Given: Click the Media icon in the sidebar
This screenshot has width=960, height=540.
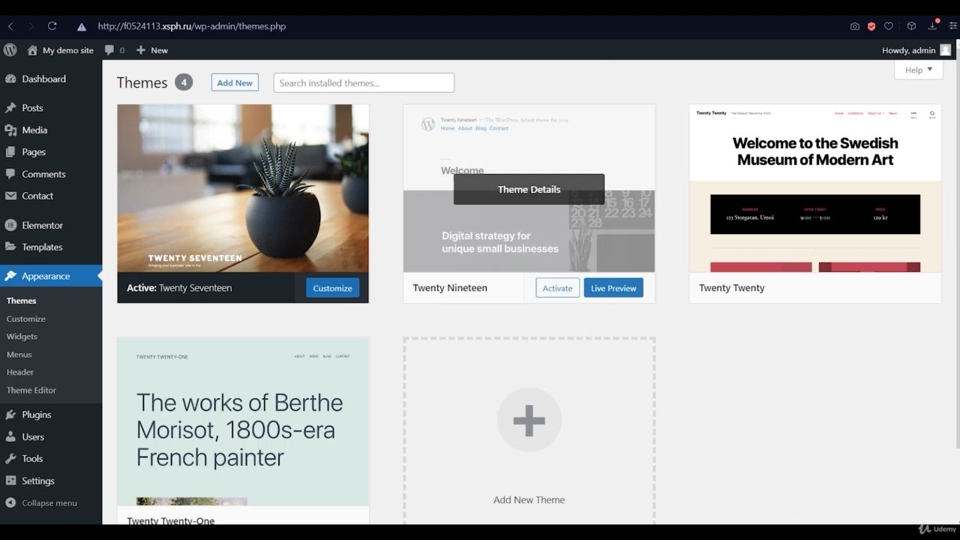Looking at the screenshot, I should [10, 130].
